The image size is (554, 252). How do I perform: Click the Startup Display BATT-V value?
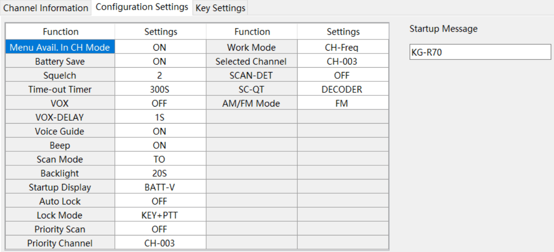[160, 187]
